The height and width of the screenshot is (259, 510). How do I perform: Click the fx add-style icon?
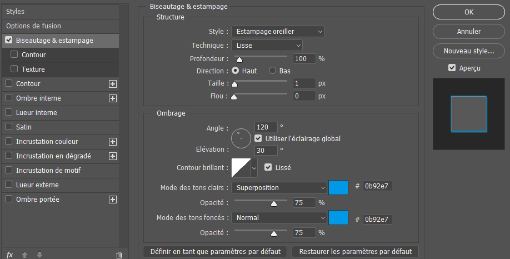click(x=9, y=255)
